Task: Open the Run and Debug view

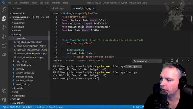Action: point(4,36)
